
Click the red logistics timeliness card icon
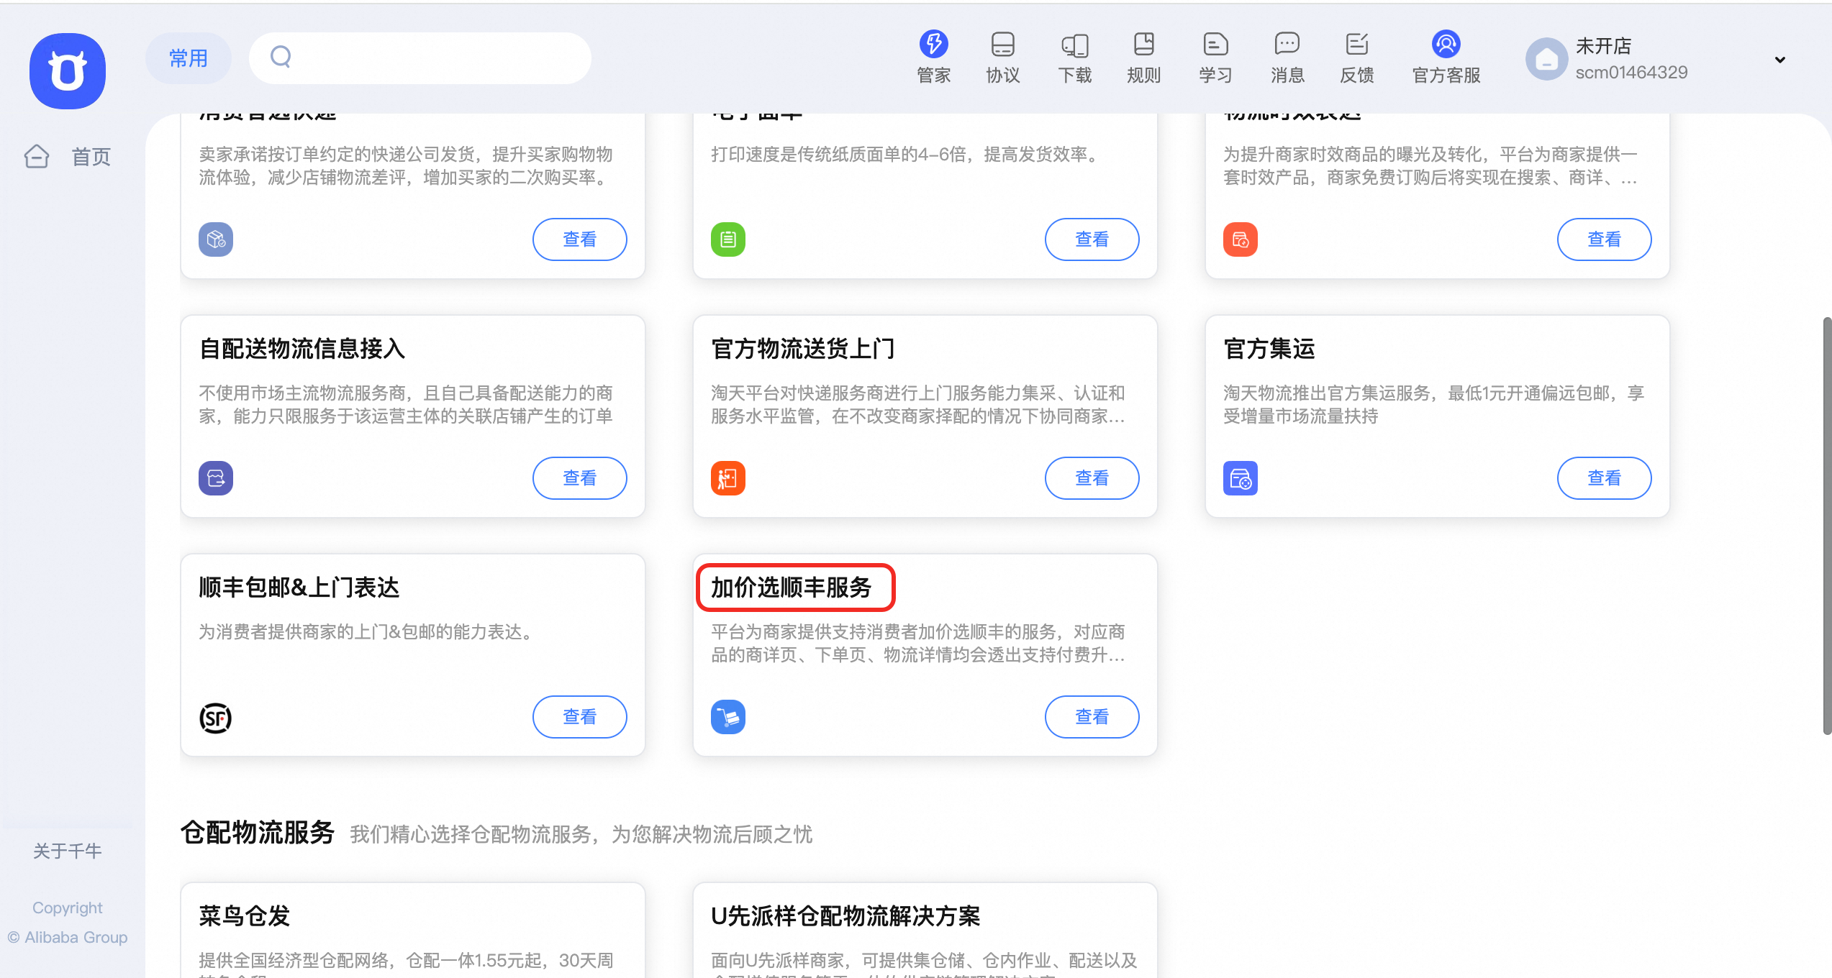[1241, 239]
